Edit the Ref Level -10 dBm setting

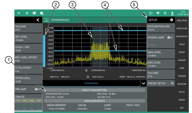click(x=28, y=38)
